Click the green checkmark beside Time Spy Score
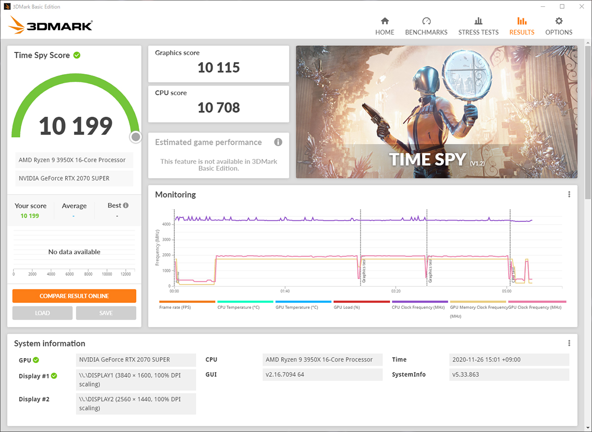This screenshot has height=432, width=592. [77, 55]
